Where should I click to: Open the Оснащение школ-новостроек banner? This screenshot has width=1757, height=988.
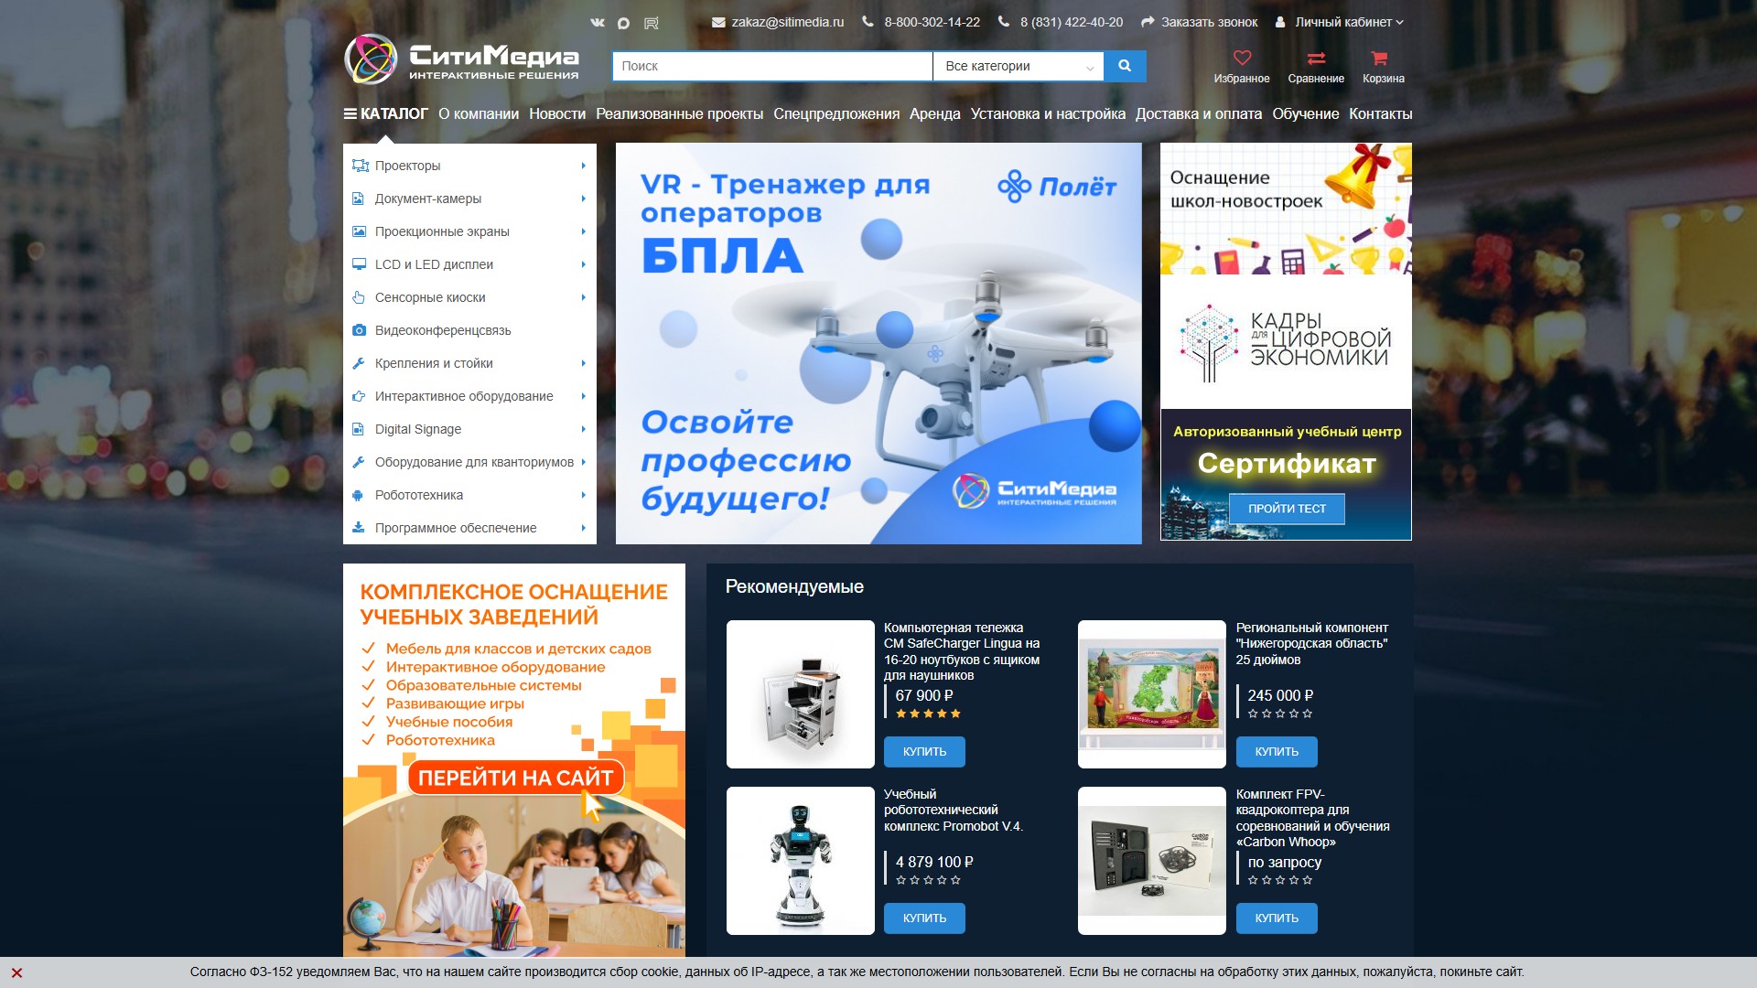pyautogui.click(x=1286, y=209)
